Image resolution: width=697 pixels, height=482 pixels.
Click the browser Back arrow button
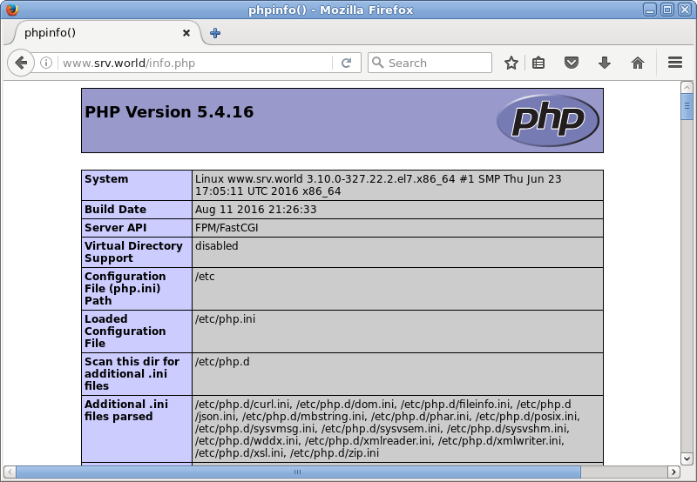point(21,63)
